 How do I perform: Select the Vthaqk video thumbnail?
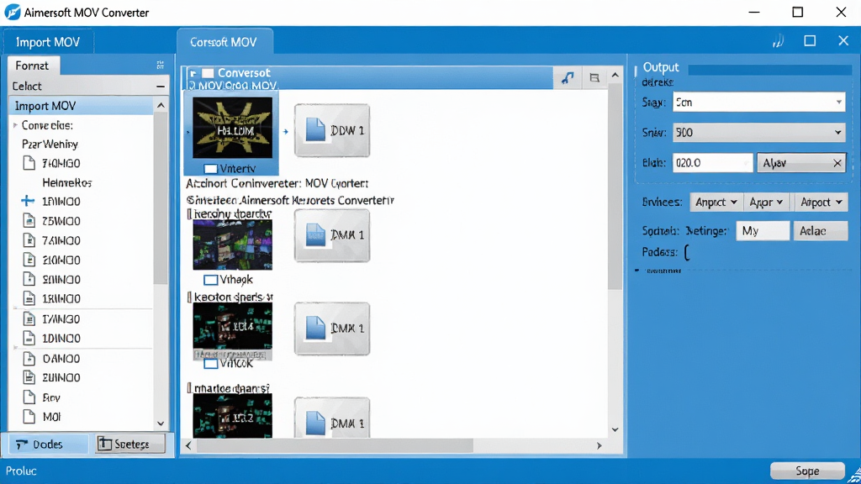pos(232,245)
